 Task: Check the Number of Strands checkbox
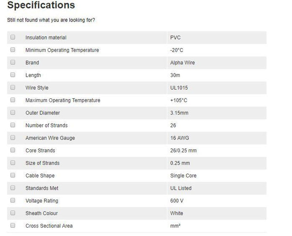(x=13, y=125)
